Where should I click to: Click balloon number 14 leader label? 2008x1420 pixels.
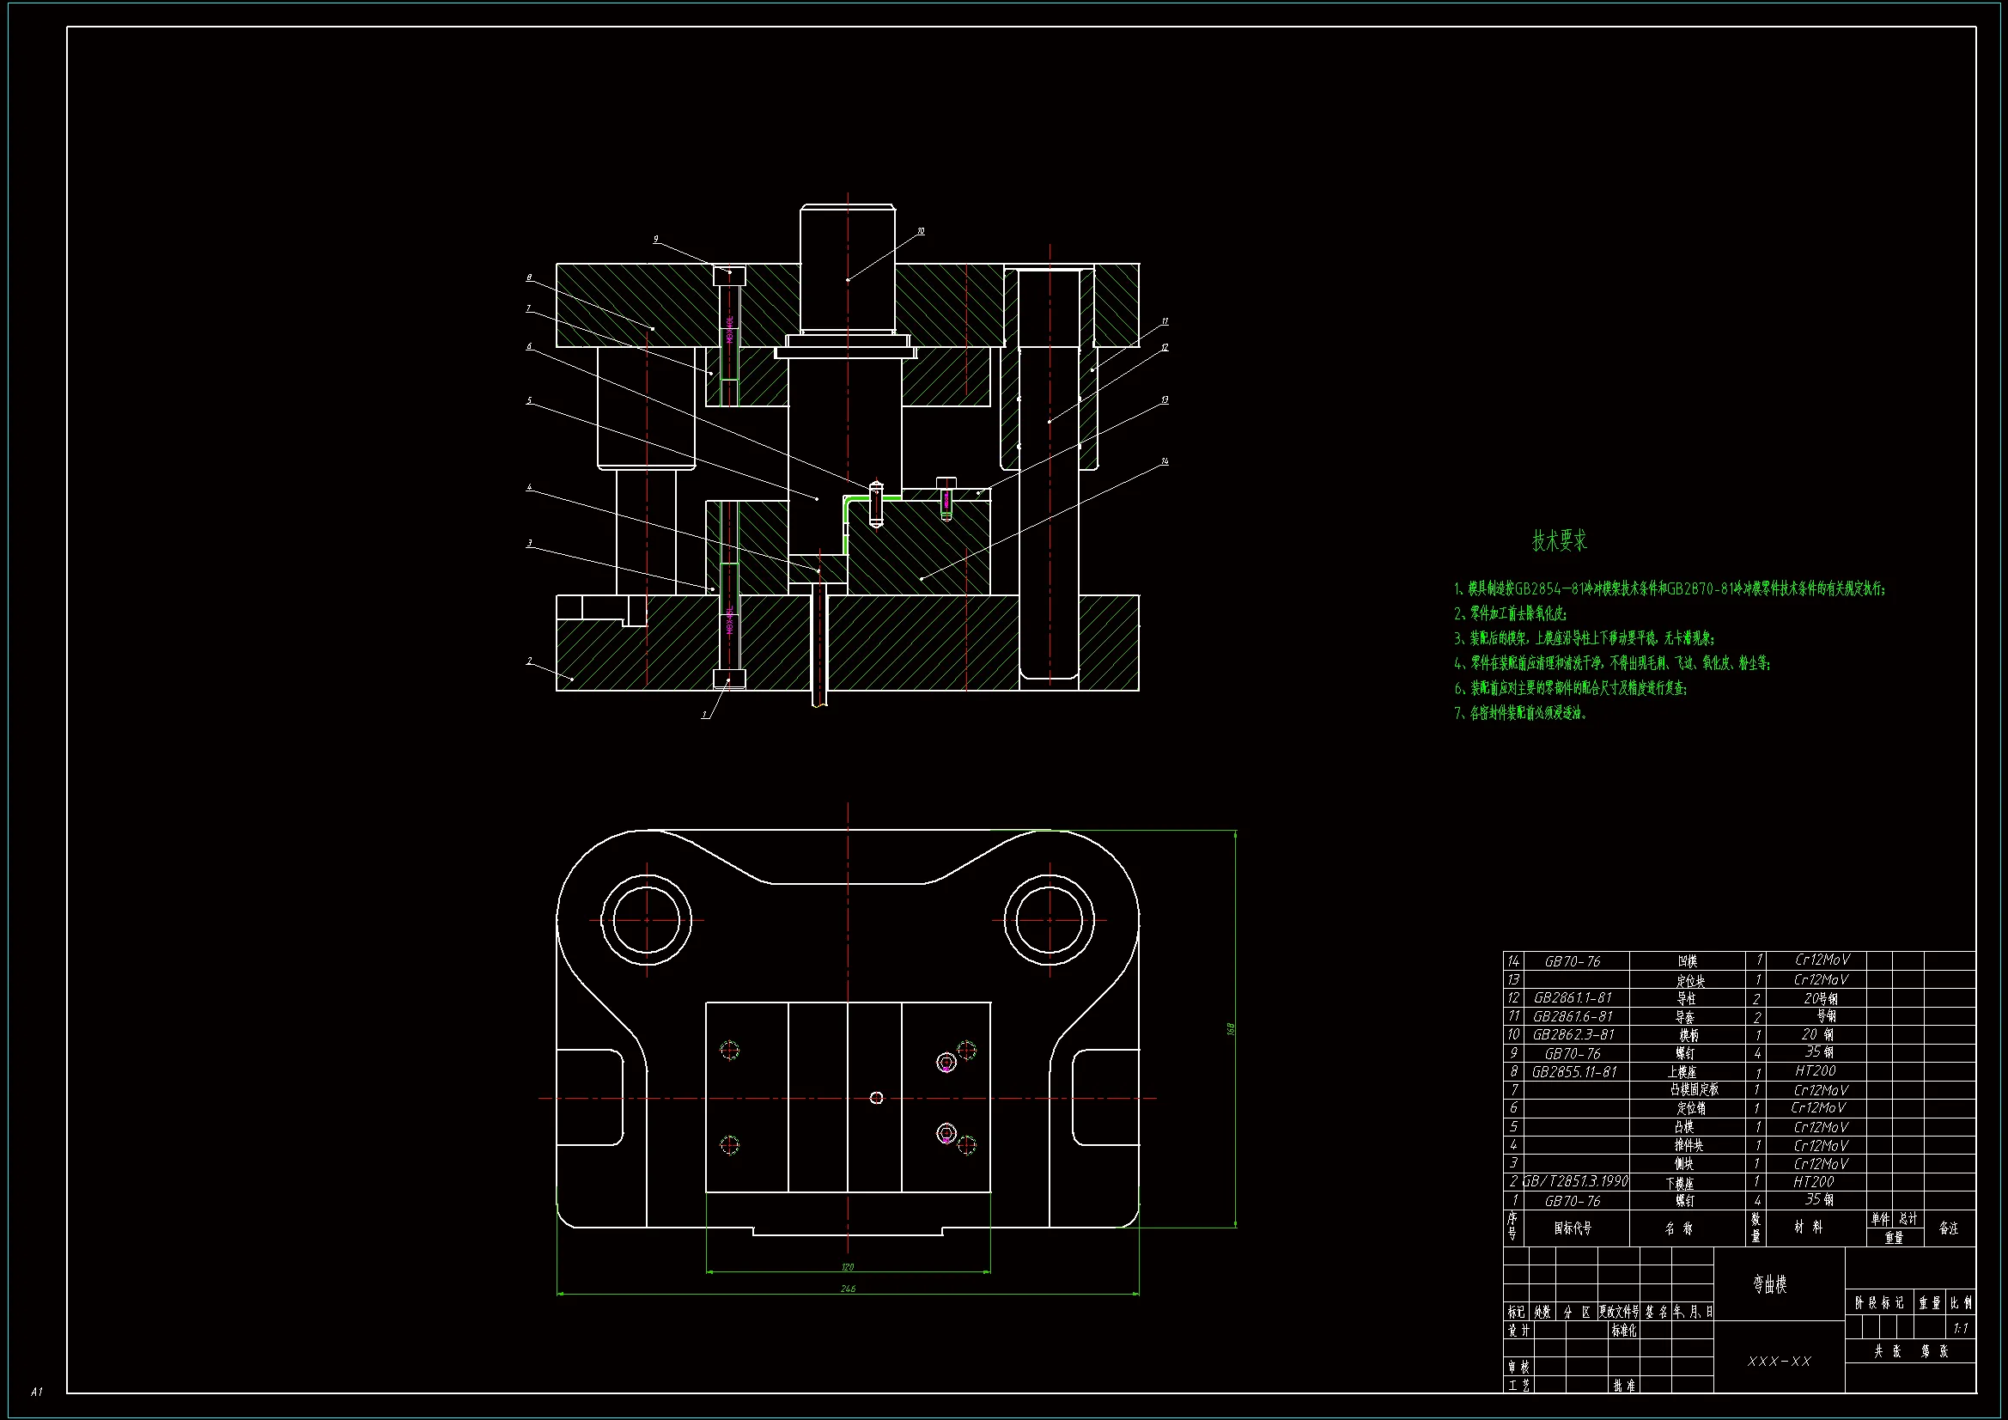pyautogui.click(x=1165, y=461)
